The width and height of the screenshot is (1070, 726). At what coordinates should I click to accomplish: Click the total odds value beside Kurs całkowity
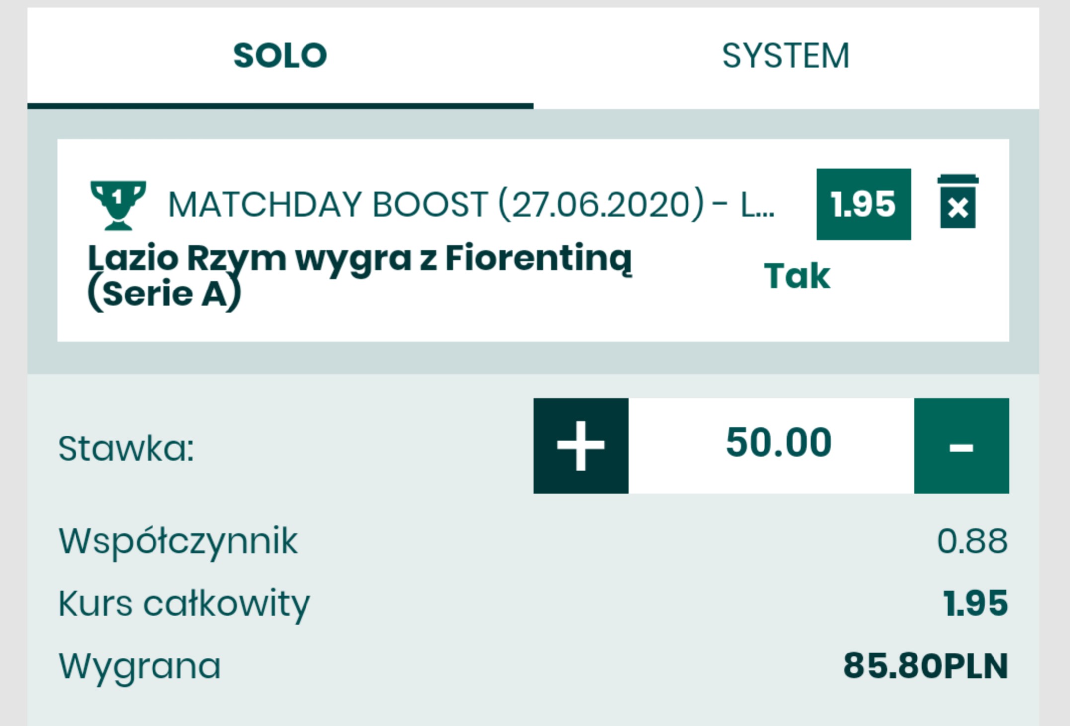tap(976, 603)
